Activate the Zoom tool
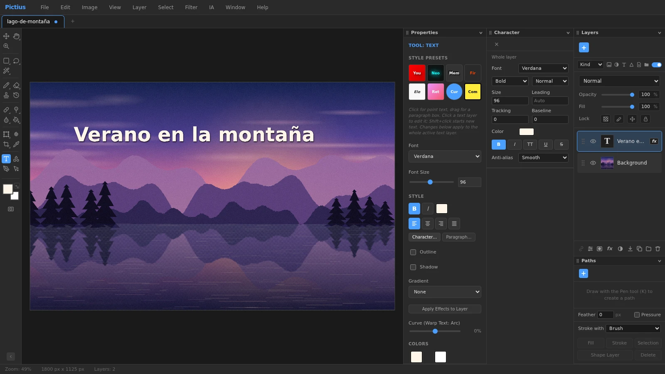 pos(6,46)
